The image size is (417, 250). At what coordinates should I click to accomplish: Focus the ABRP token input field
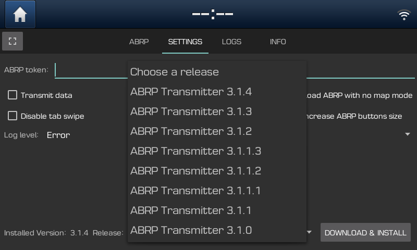point(235,70)
